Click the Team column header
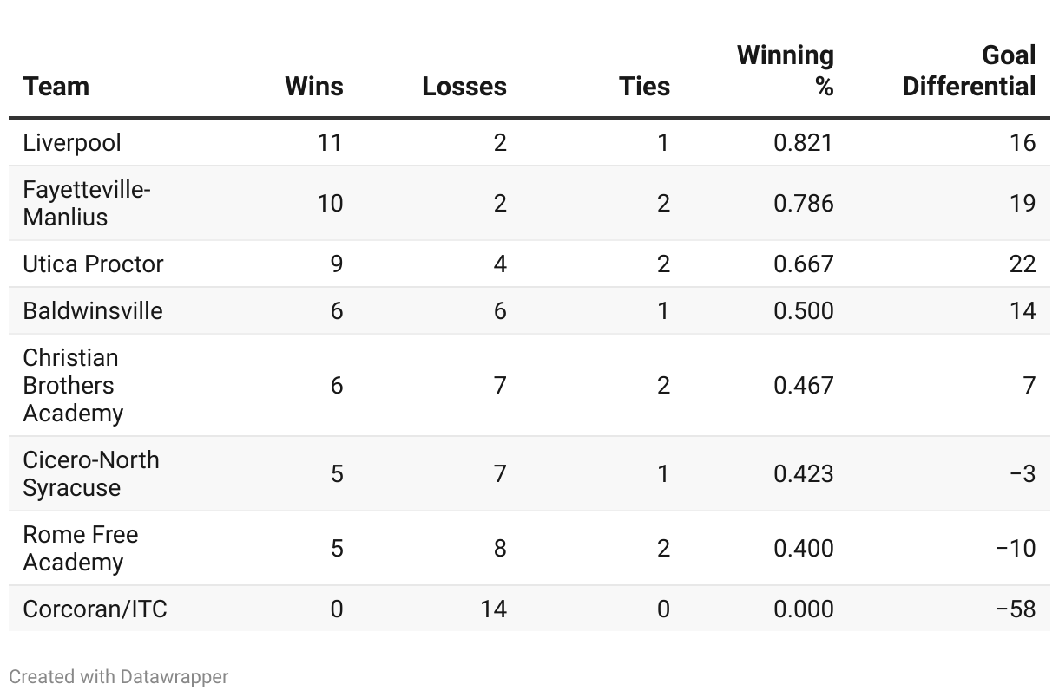 point(56,87)
